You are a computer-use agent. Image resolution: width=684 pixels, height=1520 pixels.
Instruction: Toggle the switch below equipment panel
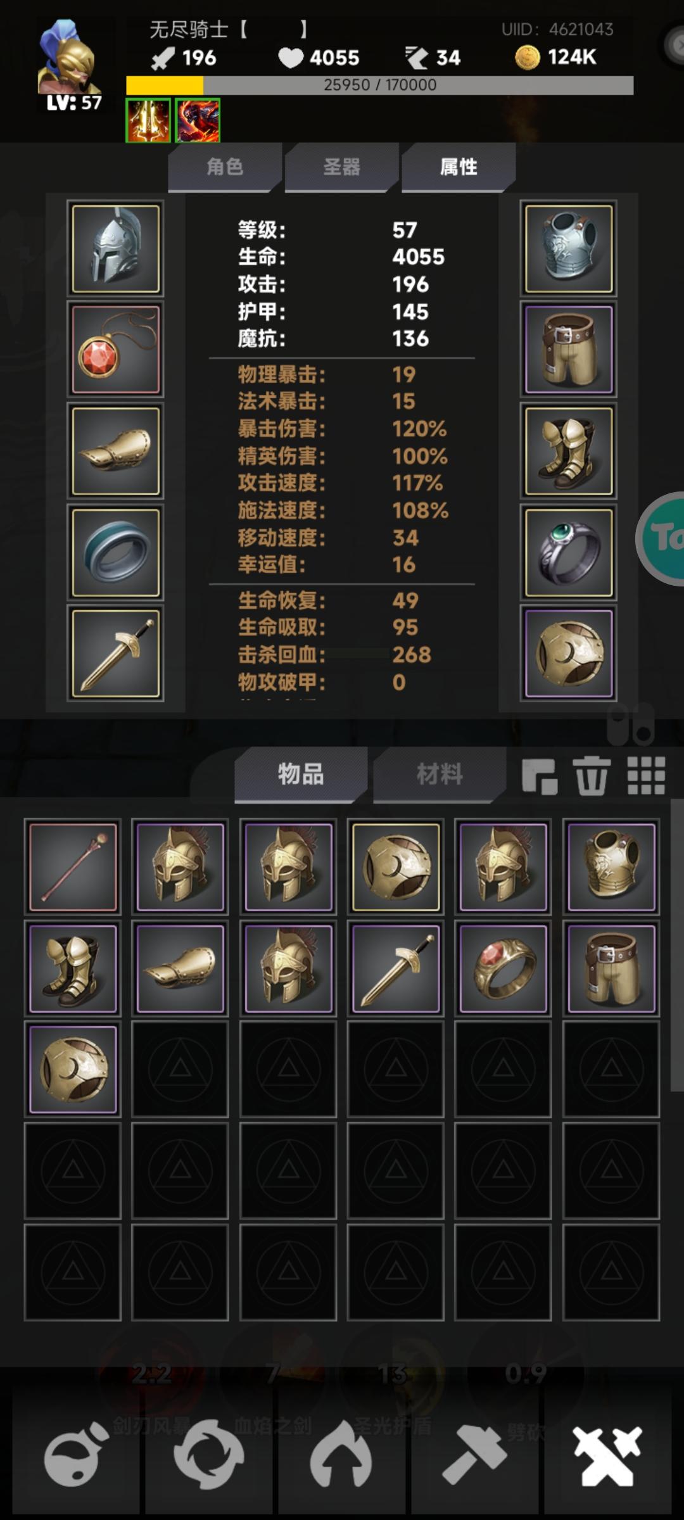630,723
